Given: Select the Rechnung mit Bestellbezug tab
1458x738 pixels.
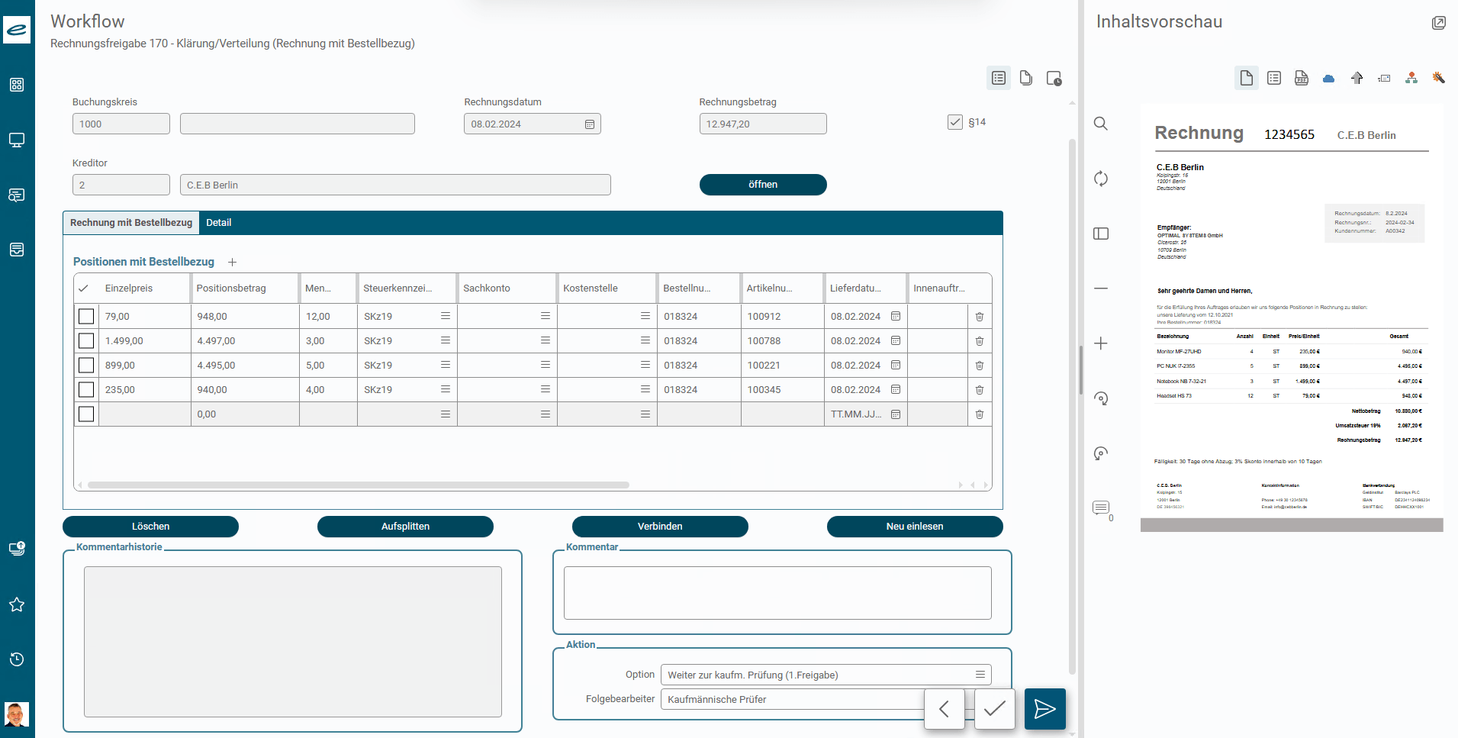Looking at the screenshot, I should pos(131,223).
